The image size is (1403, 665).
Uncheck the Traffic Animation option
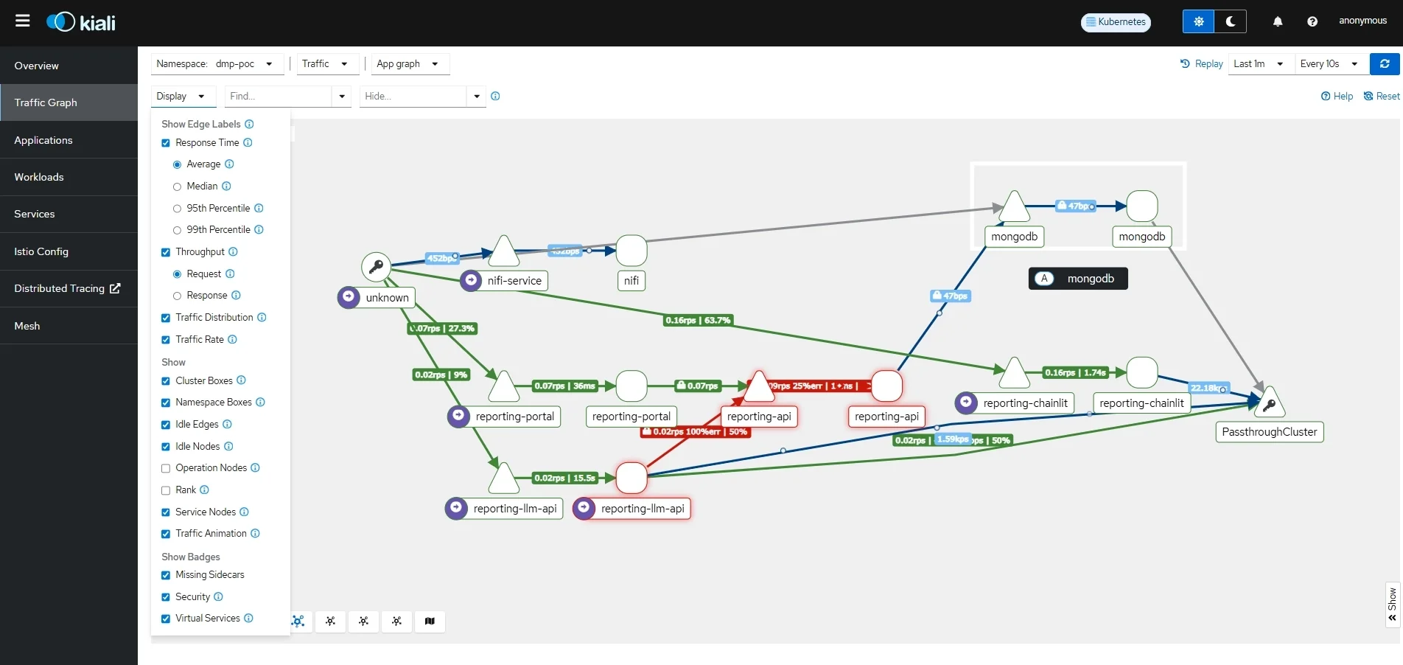[x=166, y=534]
